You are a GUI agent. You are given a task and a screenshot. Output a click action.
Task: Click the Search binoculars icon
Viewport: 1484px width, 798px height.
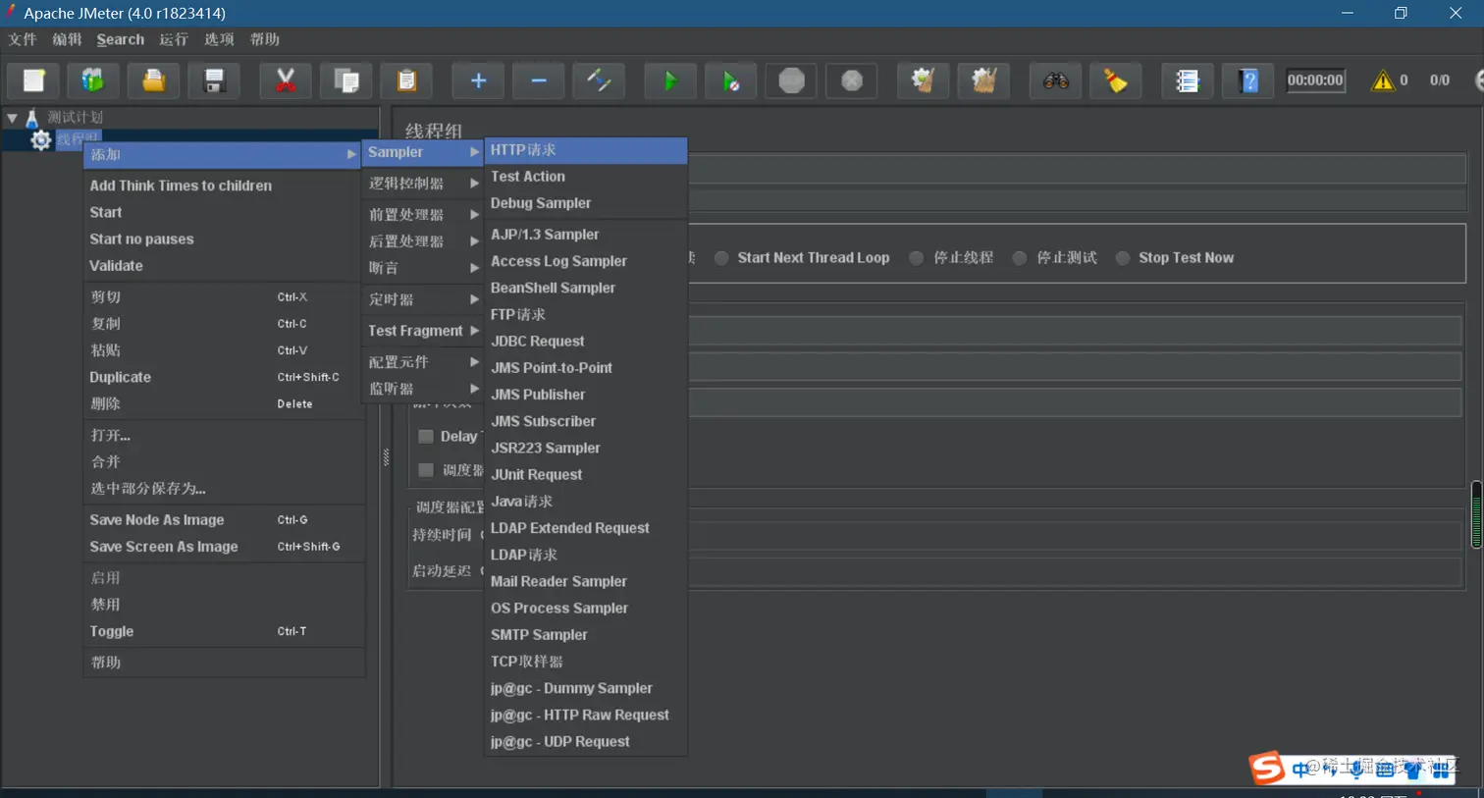click(1055, 80)
